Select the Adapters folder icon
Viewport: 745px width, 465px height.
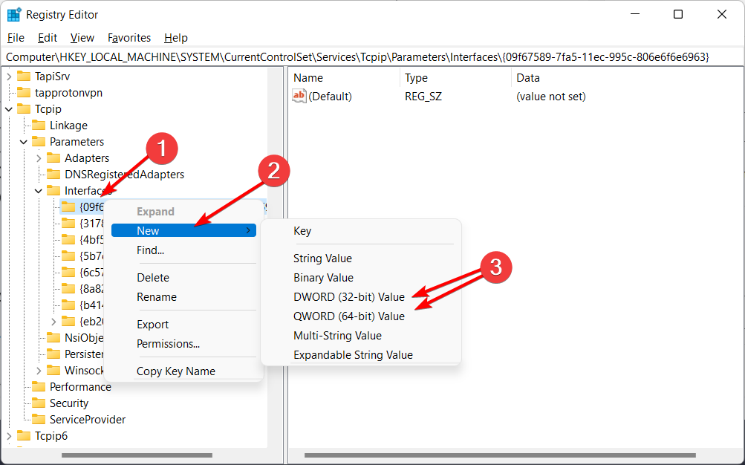[53, 157]
